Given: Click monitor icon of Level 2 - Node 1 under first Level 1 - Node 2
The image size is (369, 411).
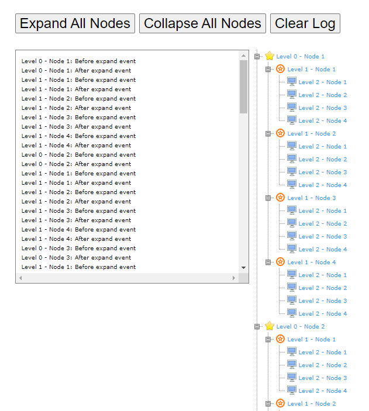Looking at the screenshot, I should click(x=292, y=146).
